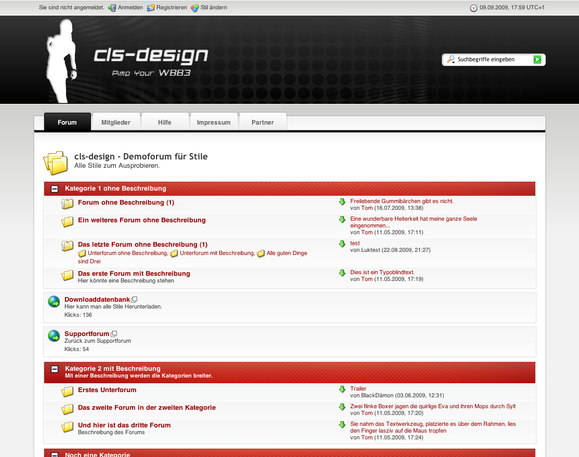Viewport: 579px width, 457px height.
Task: Select the Hilfe tab
Action: pos(165,123)
